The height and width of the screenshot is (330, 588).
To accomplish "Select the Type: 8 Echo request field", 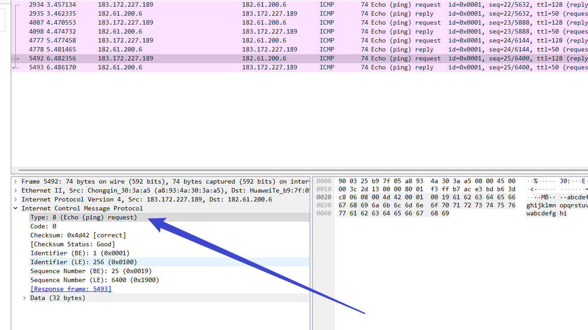I will 169,217.
